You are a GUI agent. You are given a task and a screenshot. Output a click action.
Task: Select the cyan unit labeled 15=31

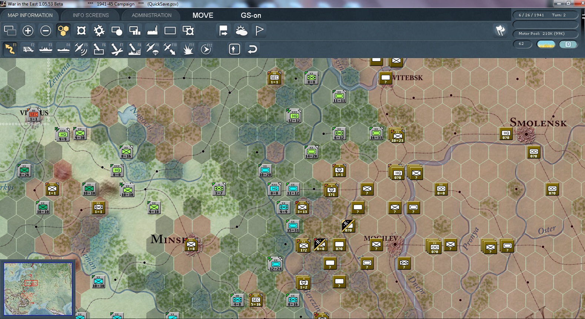[x=293, y=227]
